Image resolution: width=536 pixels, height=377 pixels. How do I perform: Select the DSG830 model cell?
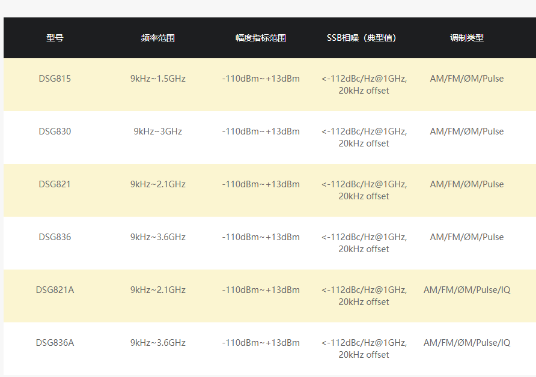[x=55, y=131]
